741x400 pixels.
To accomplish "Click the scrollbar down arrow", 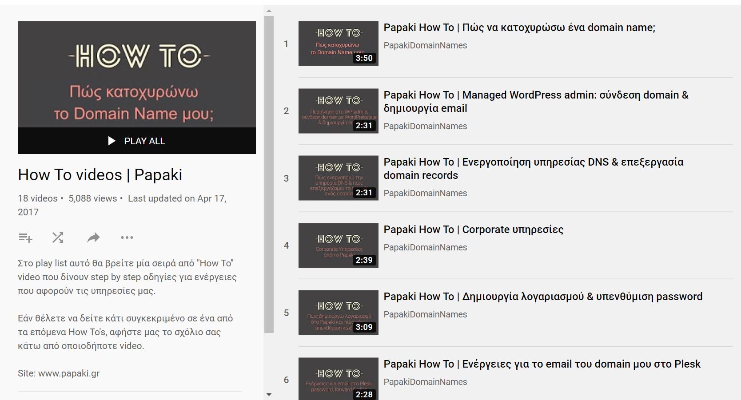I will coord(269,394).
